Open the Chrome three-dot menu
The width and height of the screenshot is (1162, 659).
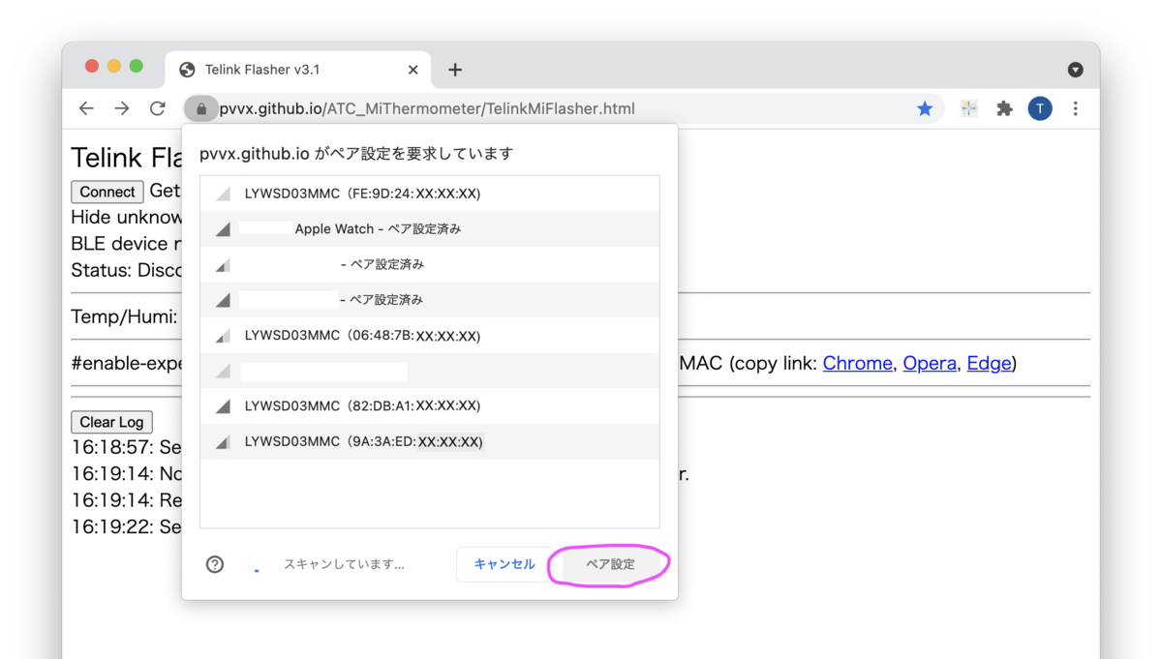pos(1075,108)
